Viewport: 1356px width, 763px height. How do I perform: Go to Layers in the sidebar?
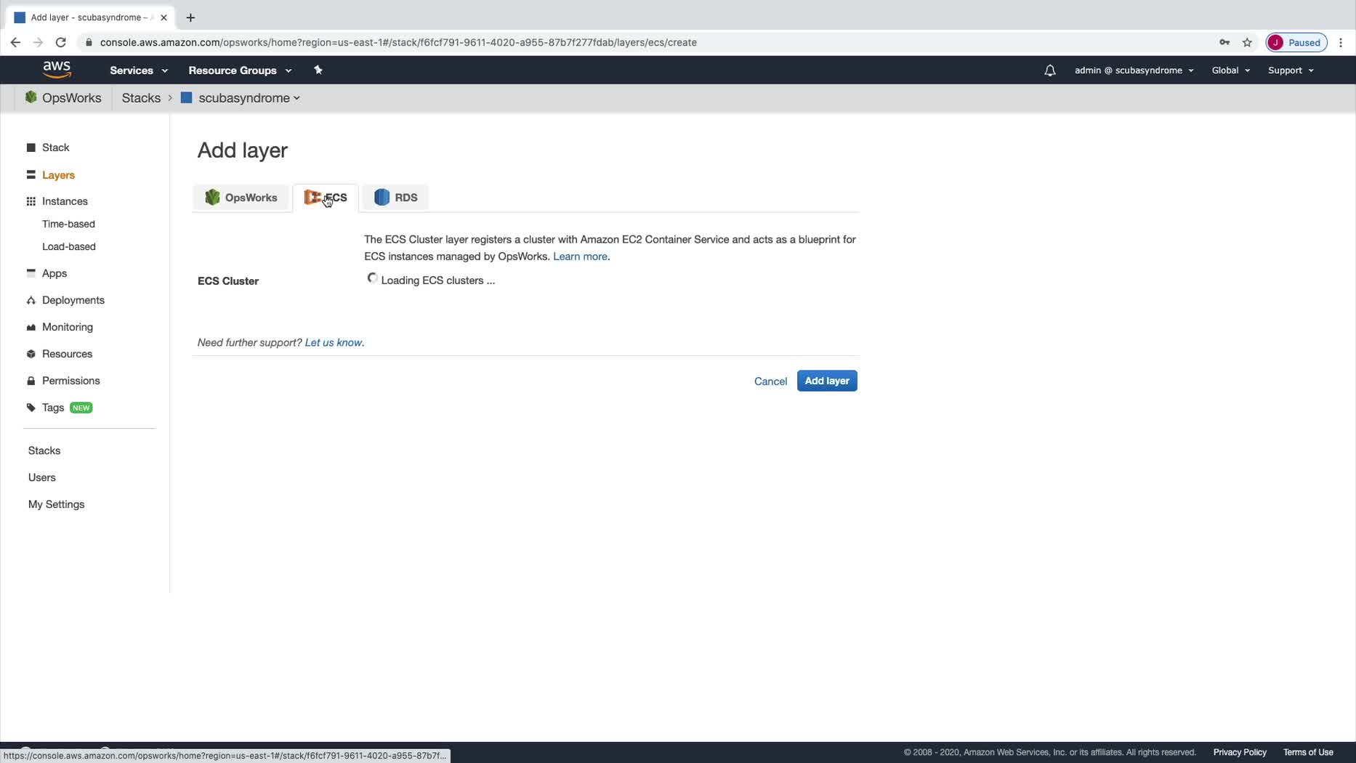tap(58, 175)
